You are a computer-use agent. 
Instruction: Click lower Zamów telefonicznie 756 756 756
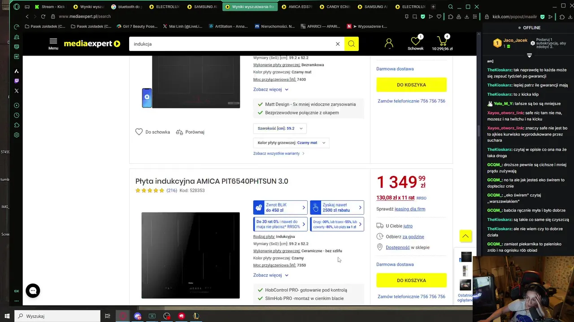click(411, 297)
